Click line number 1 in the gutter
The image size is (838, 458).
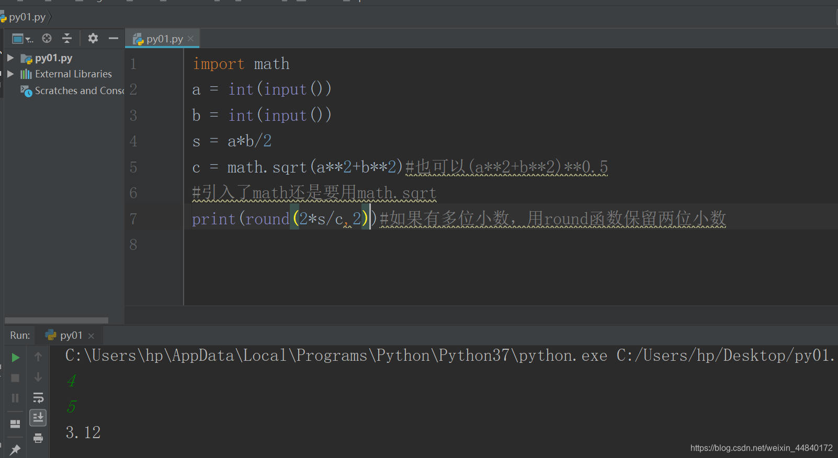tap(133, 64)
